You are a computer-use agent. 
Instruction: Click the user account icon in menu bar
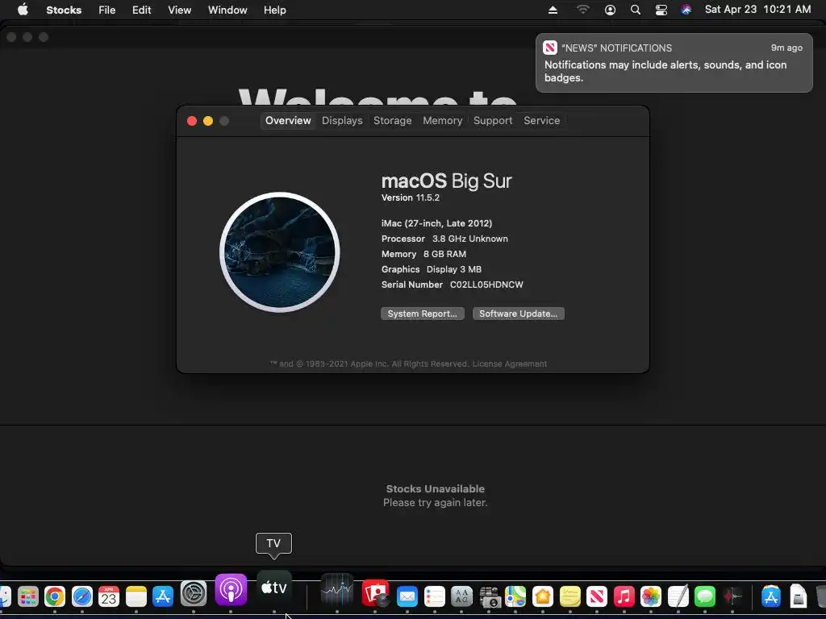coord(610,10)
